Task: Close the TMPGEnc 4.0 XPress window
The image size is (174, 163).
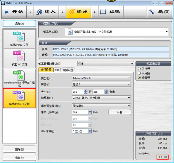Action: (169, 3)
